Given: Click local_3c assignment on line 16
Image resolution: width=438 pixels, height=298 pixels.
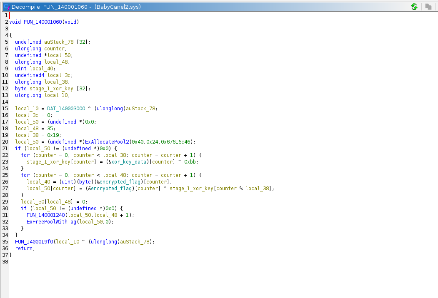Looking at the screenshot, I should (x=27, y=115).
